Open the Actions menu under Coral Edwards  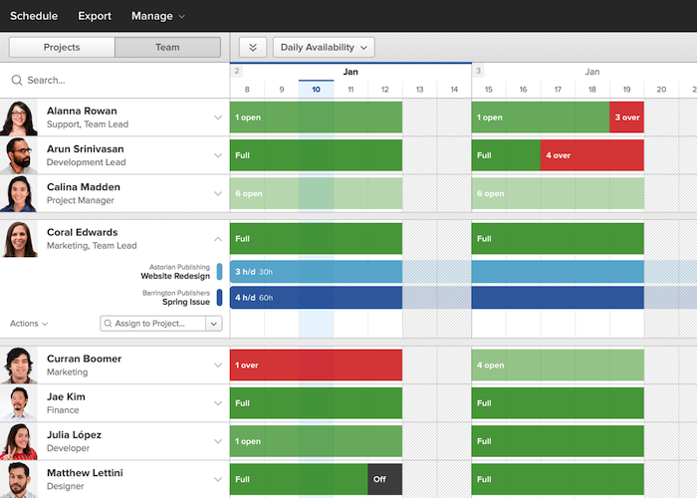(x=29, y=324)
